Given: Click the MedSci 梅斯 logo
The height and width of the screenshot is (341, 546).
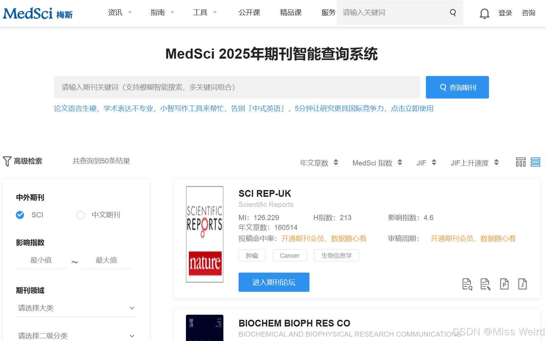Looking at the screenshot, I should [38, 13].
